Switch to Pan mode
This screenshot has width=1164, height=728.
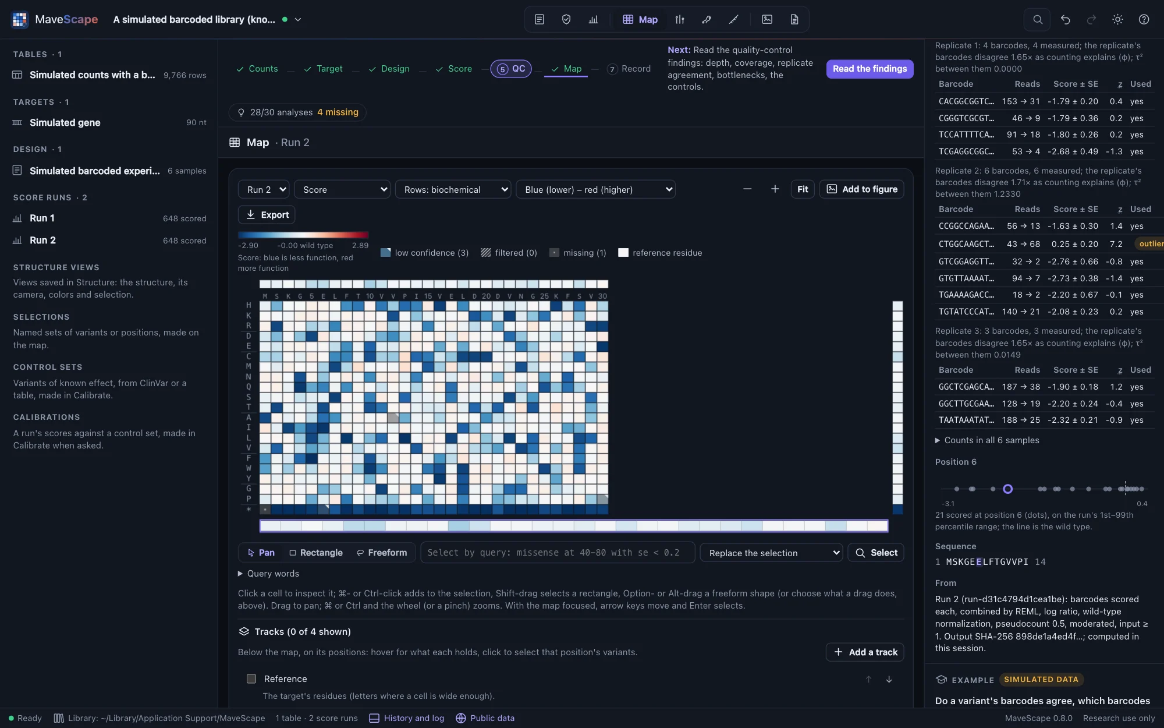[x=261, y=553]
